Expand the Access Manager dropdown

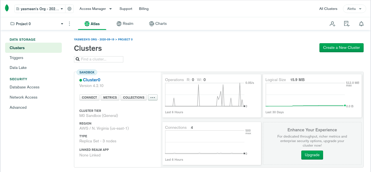pos(96,9)
